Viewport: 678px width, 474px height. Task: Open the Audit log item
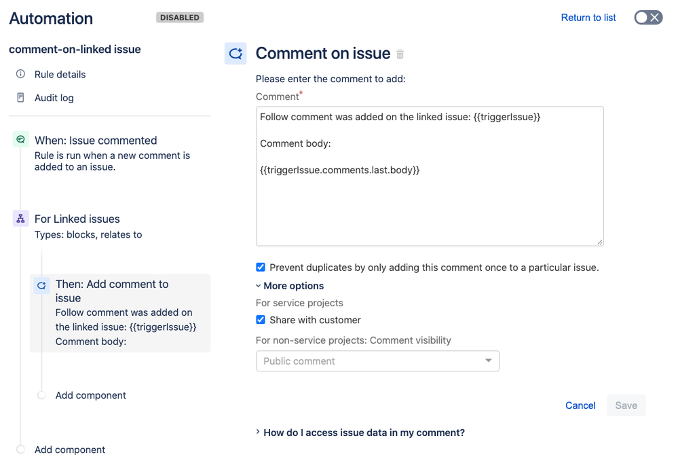pos(54,98)
